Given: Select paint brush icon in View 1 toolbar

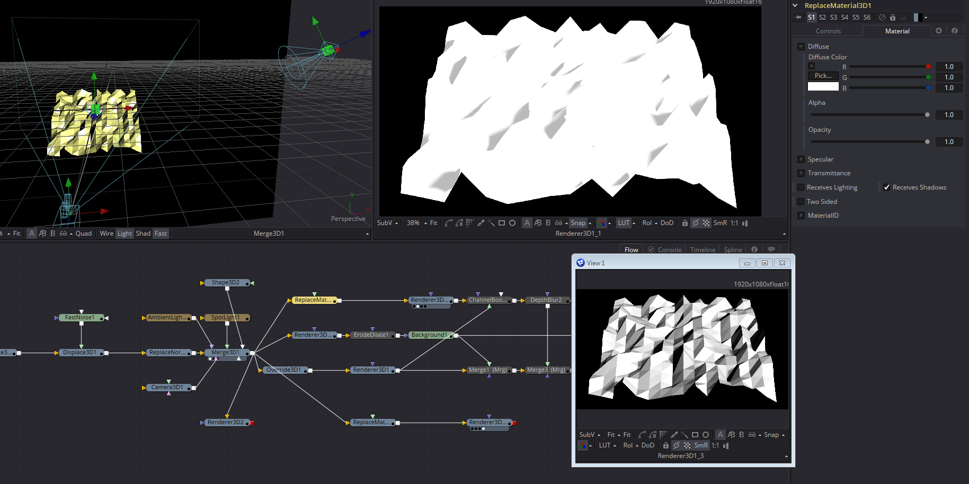Looking at the screenshot, I should point(674,435).
